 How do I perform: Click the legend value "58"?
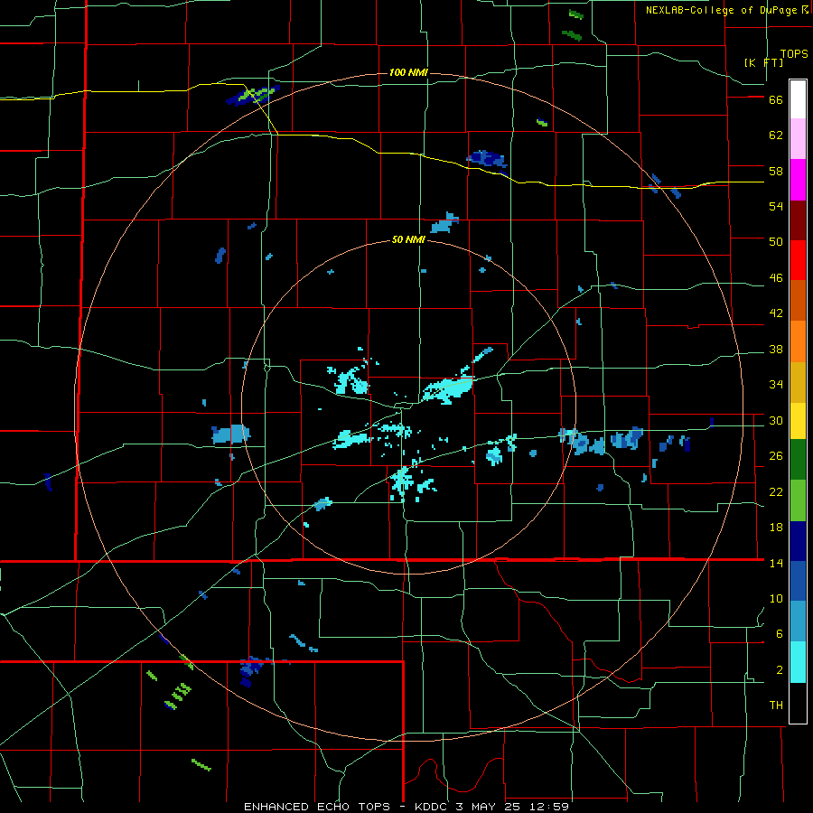[x=776, y=171]
